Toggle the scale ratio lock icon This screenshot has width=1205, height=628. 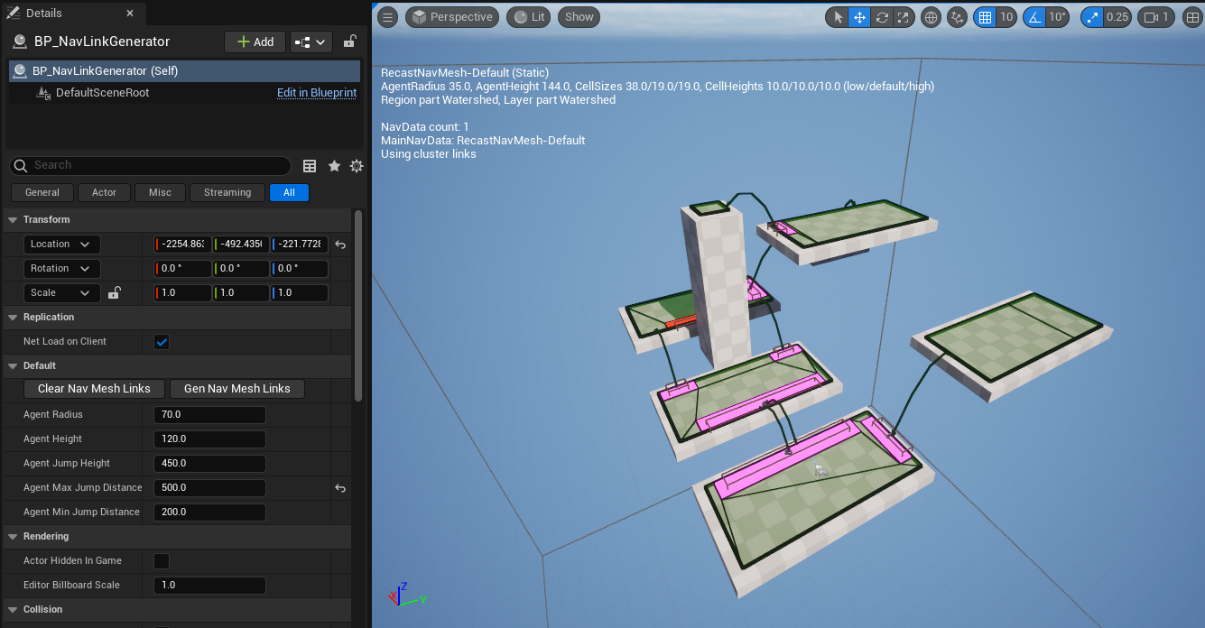[x=115, y=293]
